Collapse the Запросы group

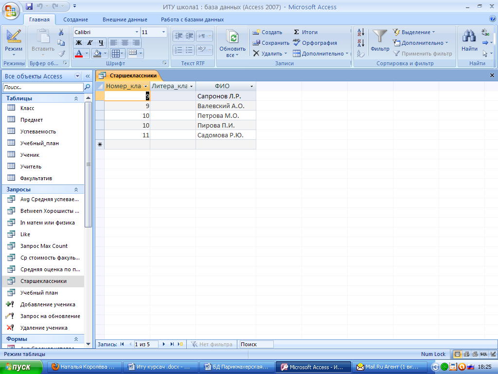(76, 189)
